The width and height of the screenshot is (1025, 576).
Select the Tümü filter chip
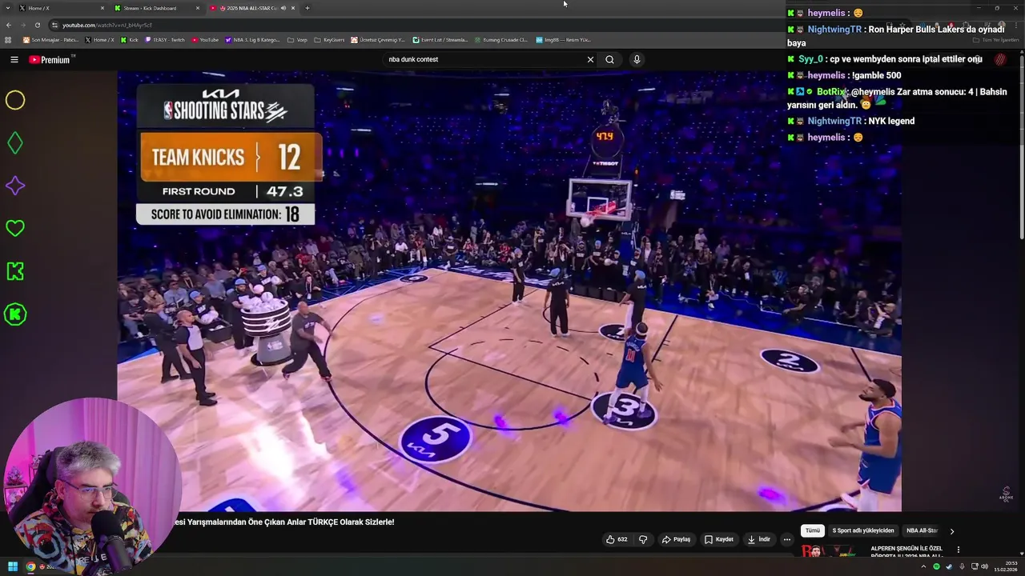[x=813, y=530]
